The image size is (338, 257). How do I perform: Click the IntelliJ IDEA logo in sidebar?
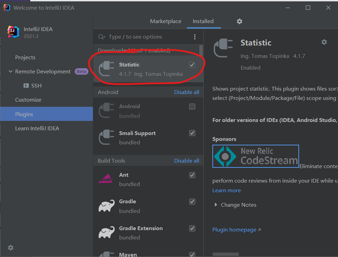(13, 31)
